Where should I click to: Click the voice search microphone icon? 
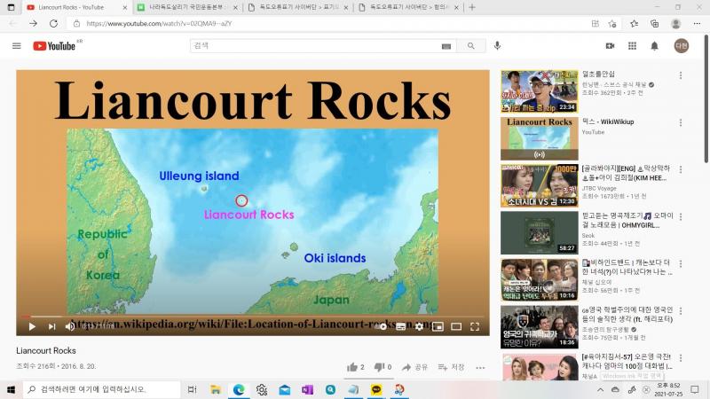point(497,46)
